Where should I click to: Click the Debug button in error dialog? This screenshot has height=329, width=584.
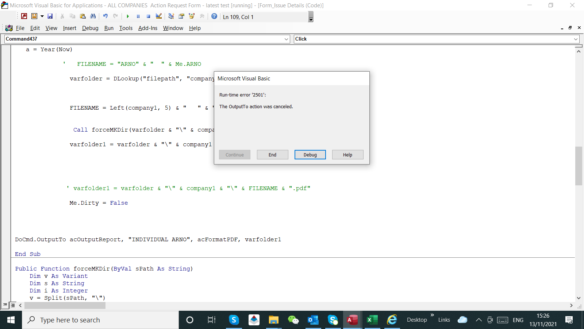pyautogui.click(x=310, y=155)
